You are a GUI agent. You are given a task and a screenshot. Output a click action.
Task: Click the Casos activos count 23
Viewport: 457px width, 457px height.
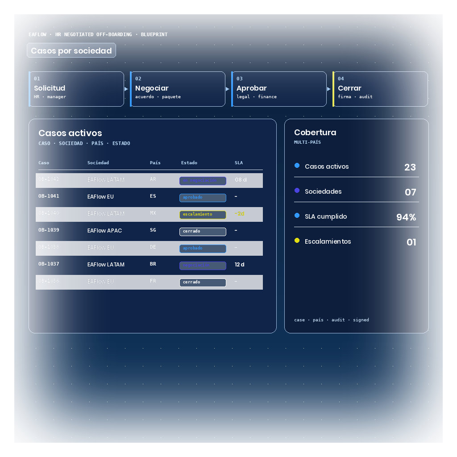point(410,167)
